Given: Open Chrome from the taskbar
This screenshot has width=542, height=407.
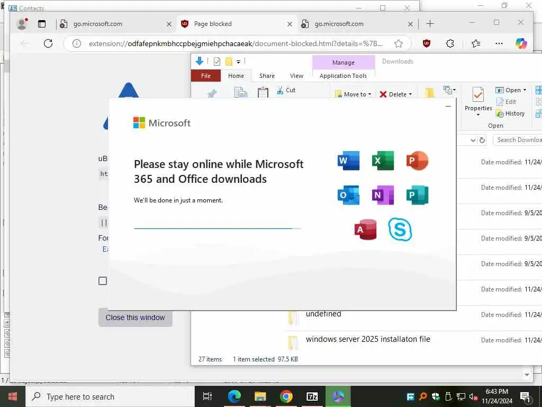Looking at the screenshot, I should (x=286, y=396).
